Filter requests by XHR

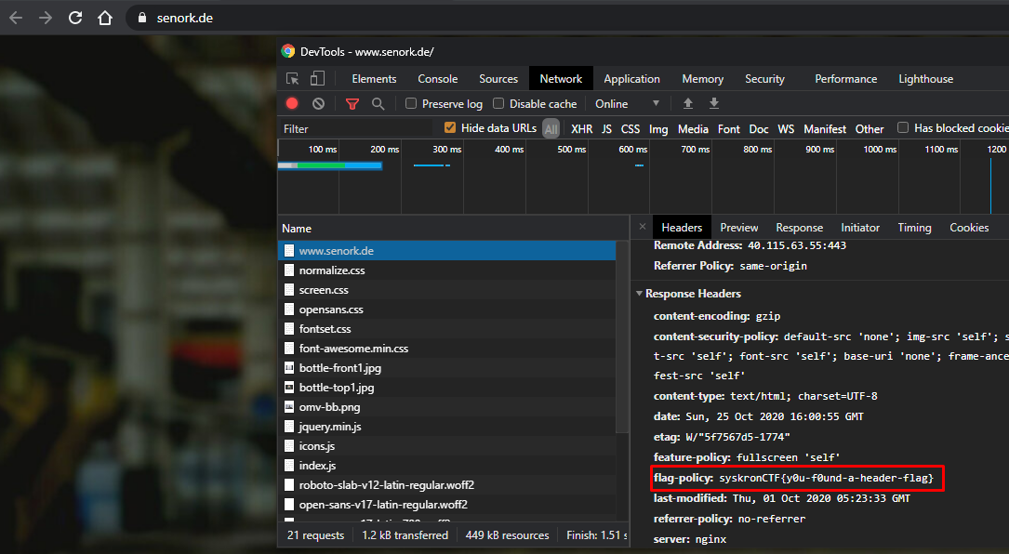[x=582, y=128]
